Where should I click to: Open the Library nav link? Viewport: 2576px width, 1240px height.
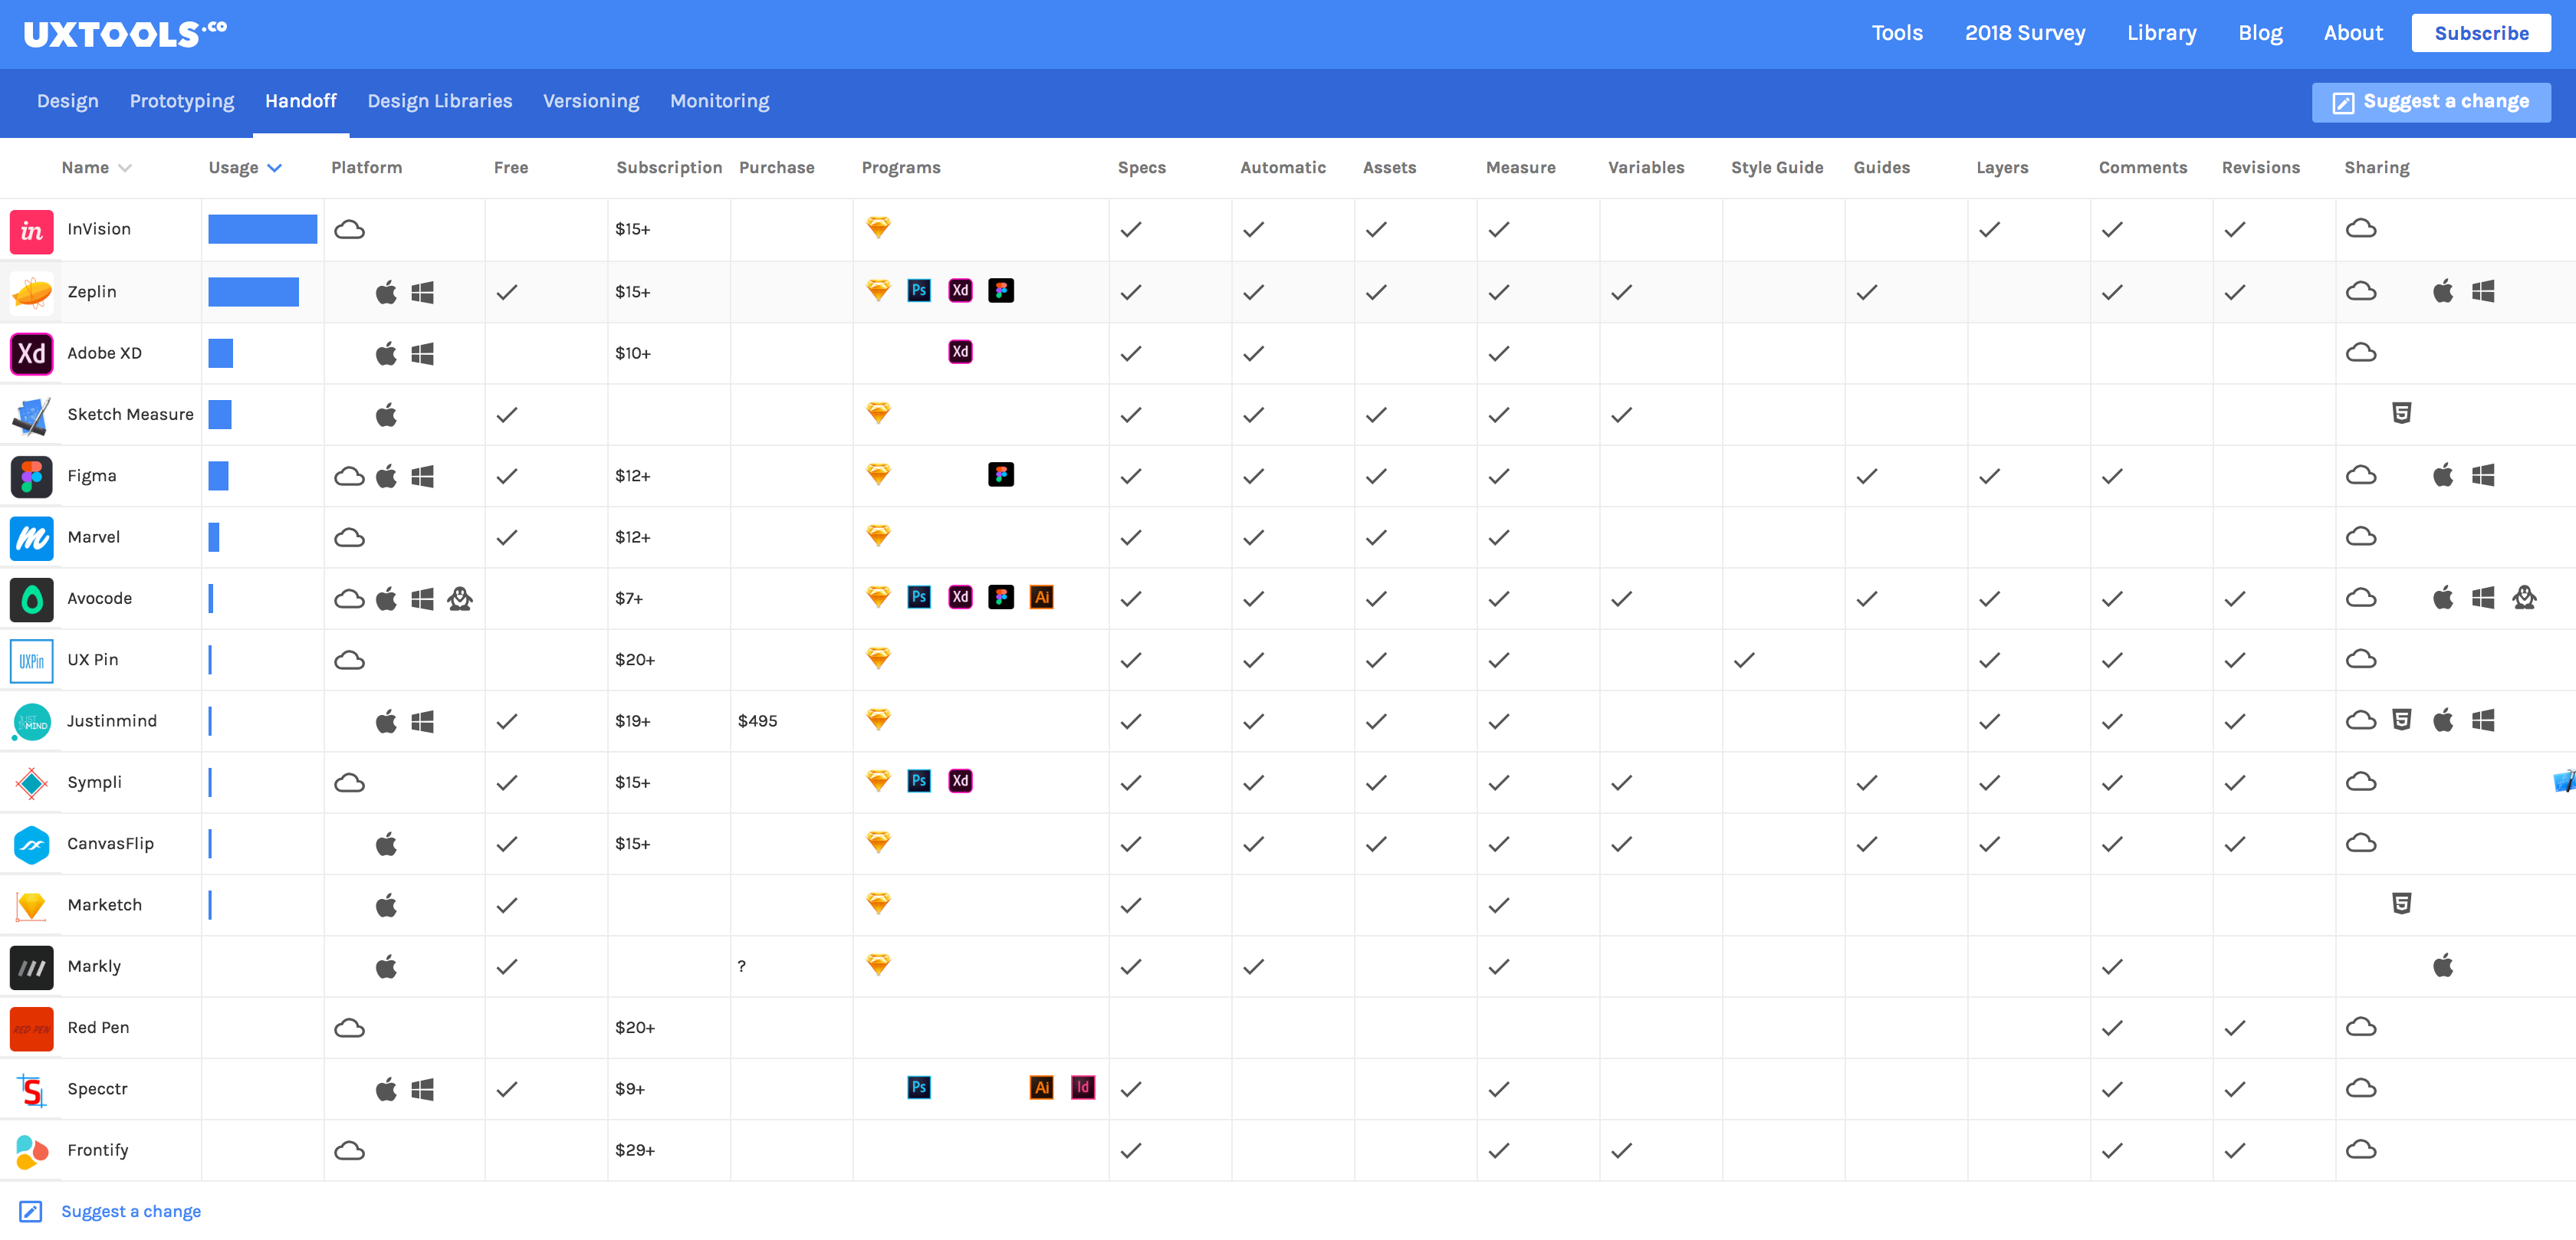point(2162,33)
